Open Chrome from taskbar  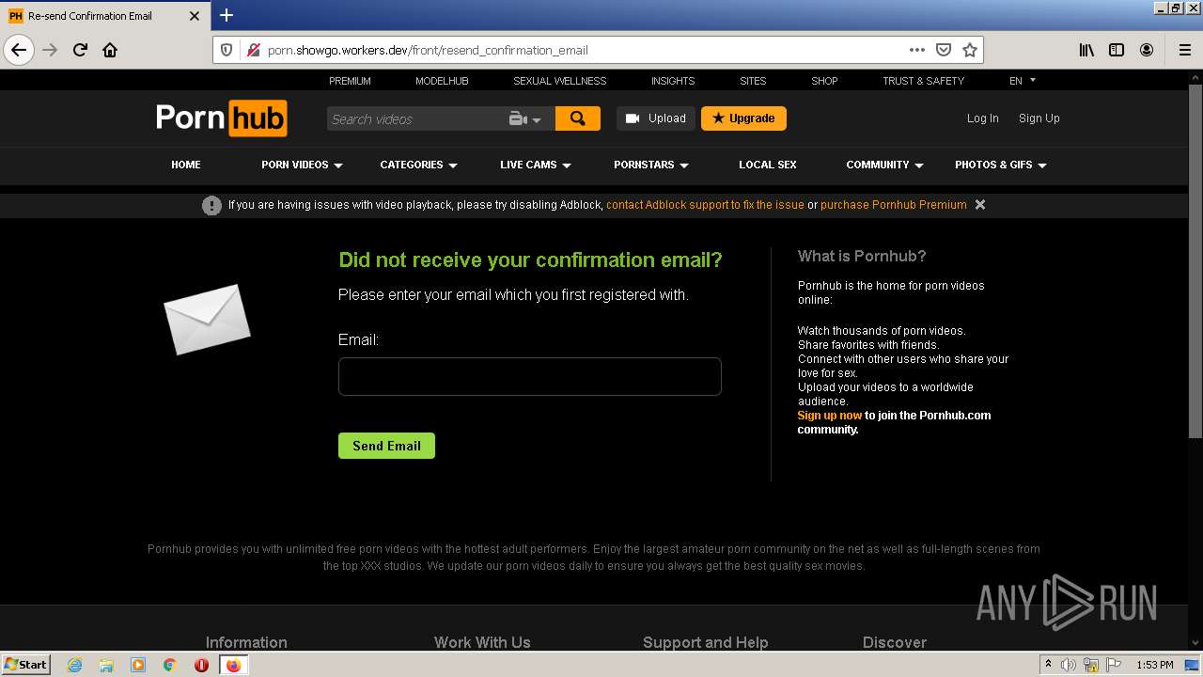pyautogui.click(x=170, y=665)
